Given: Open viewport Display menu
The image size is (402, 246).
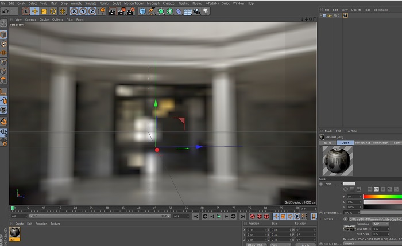Looking at the screenshot, I should point(44,19).
